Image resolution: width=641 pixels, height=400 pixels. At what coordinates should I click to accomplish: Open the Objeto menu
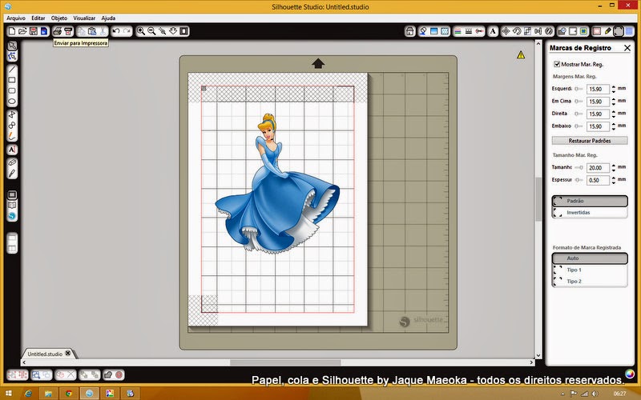(58, 18)
